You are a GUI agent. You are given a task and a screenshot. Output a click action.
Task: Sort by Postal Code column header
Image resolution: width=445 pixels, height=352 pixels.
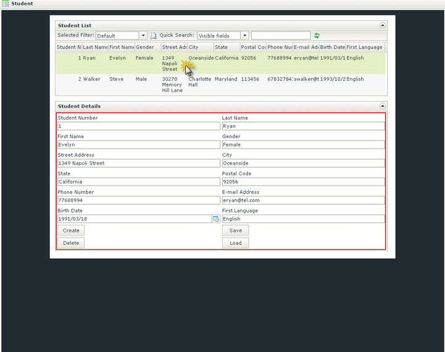click(x=253, y=47)
